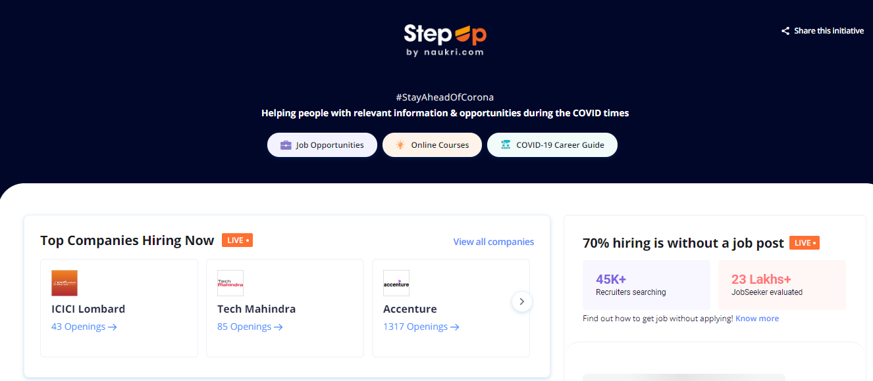Open the View all companies link
873x381 pixels.
[x=494, y=242]
